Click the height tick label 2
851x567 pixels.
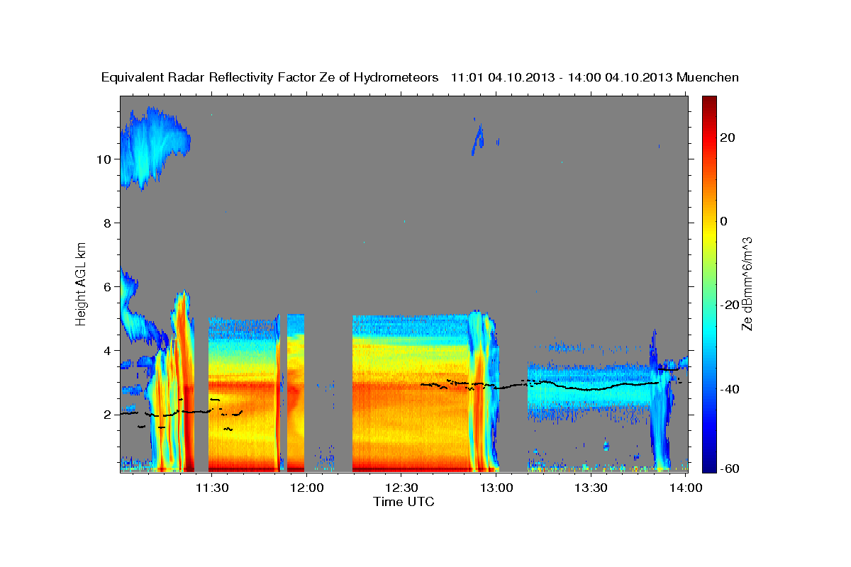[108, 415]
